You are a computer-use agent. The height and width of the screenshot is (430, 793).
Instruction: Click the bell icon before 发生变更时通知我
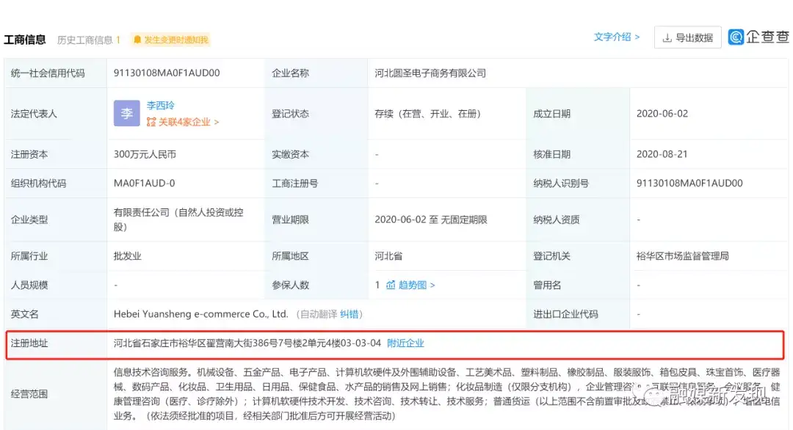[x=137, y=40]
